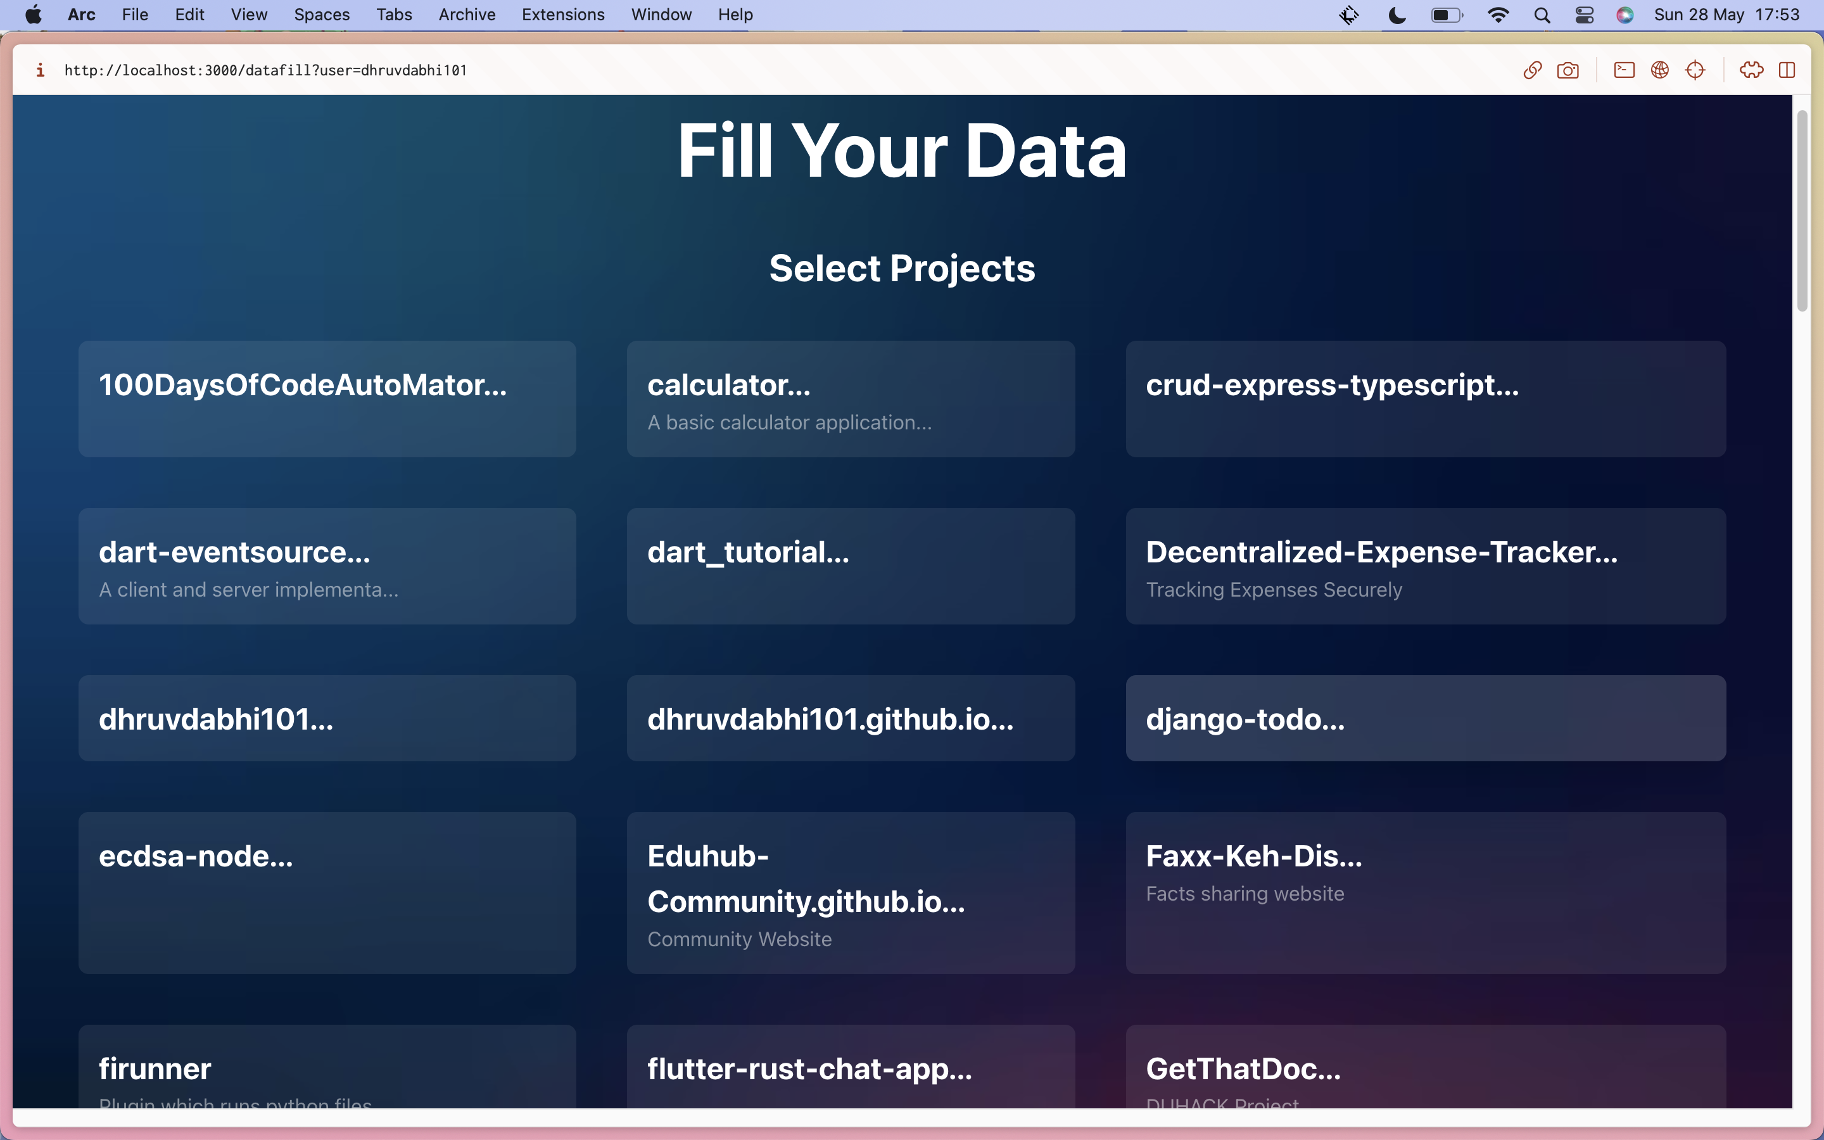This screenshot has height=1140, width=1824.
Task: Click the vertical page scrollbar thumb
Action: coord(1802,211)
